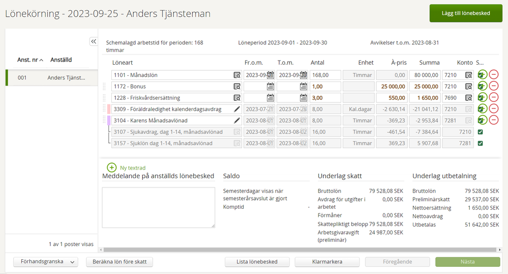Viewport: 508px width, 274px height.
Task: Remove the 1172 Bonus row with the red minus
Action: pos(493,87)
